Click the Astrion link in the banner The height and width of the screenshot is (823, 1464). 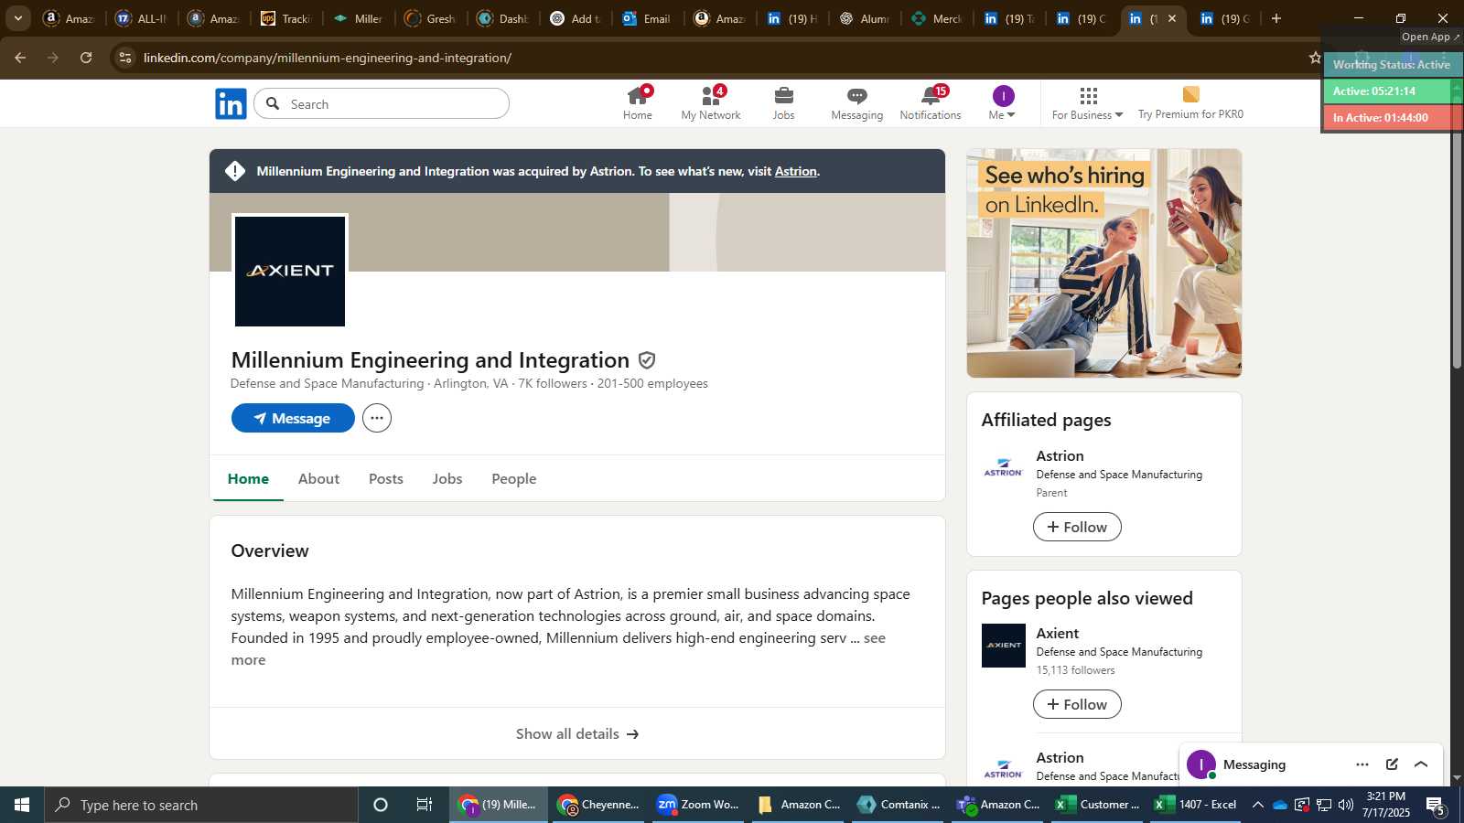tap(795, 171)
